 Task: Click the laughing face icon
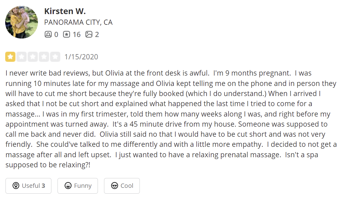click(x=68, y=186)
